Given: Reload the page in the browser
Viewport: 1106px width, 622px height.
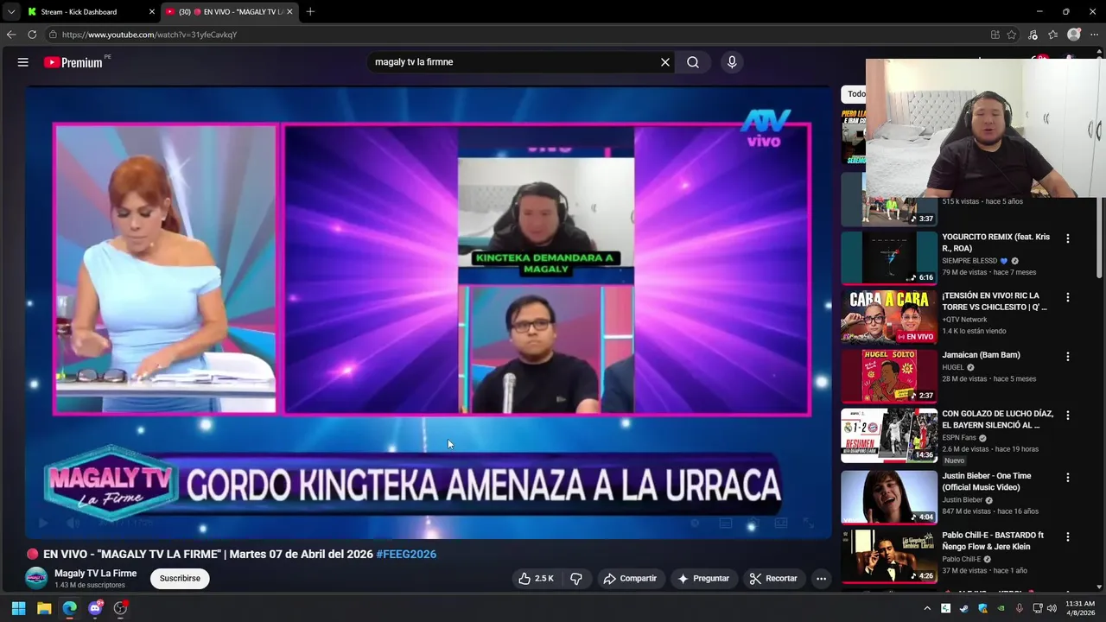Looking at the screenshot, I should click(x=32, y=35).
